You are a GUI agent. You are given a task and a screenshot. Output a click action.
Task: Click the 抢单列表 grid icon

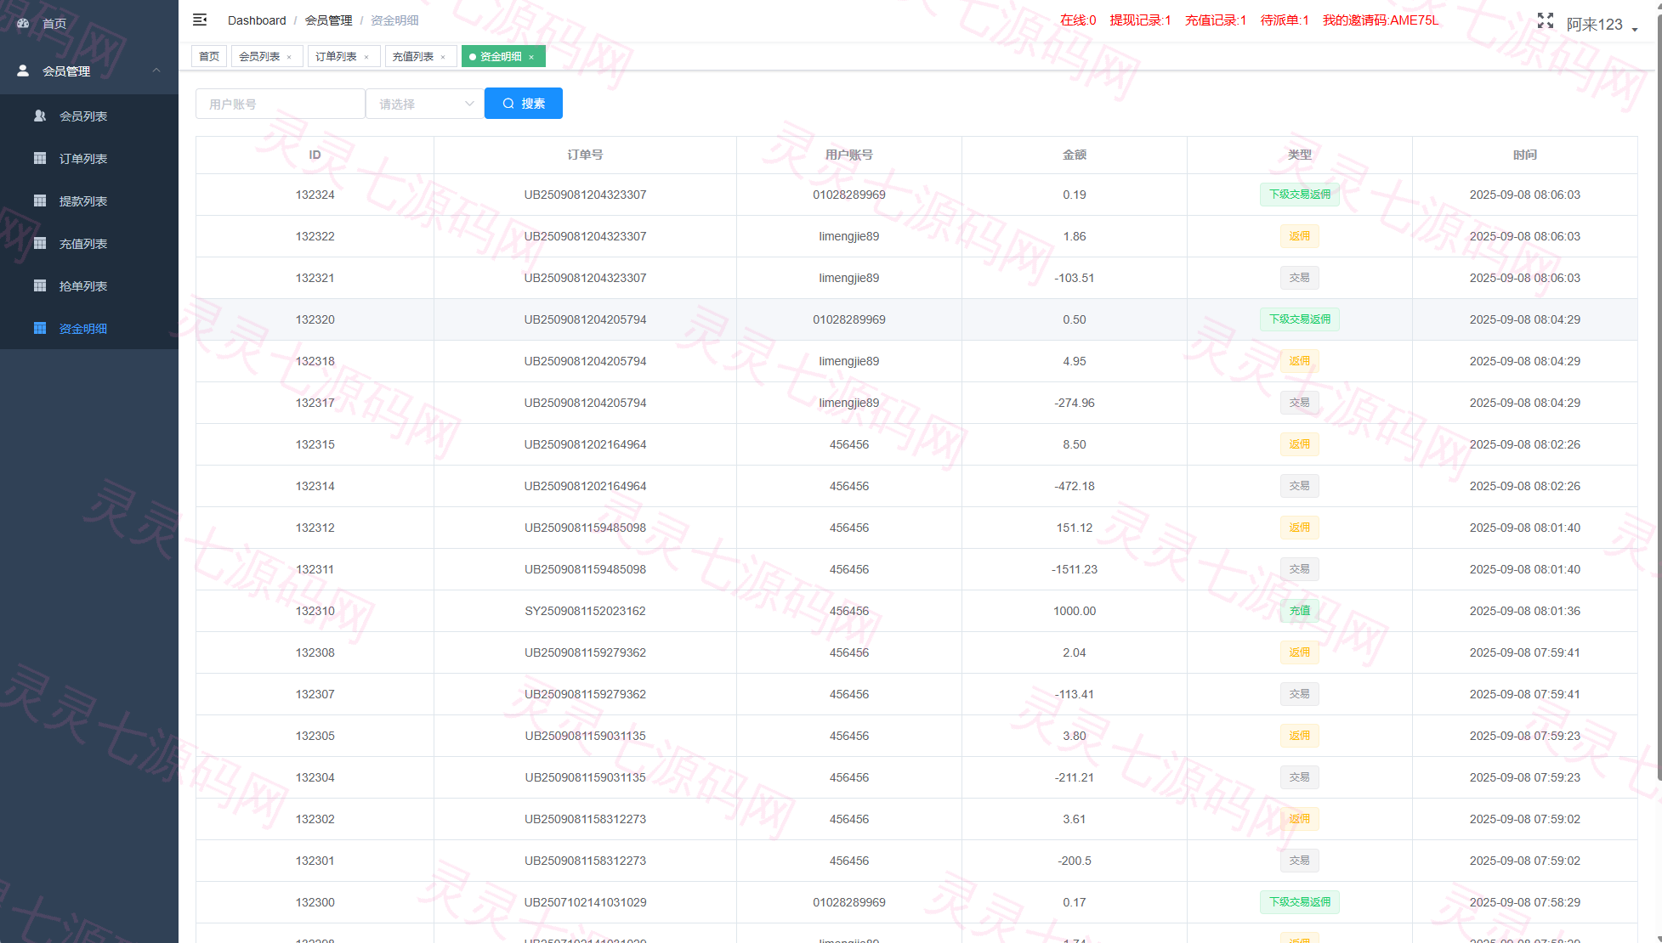pos(40,285)
